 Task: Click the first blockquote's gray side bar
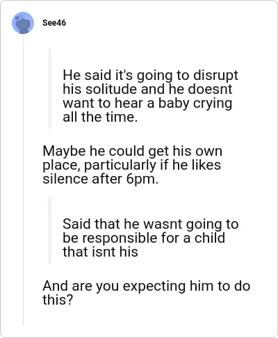(49, 88)
